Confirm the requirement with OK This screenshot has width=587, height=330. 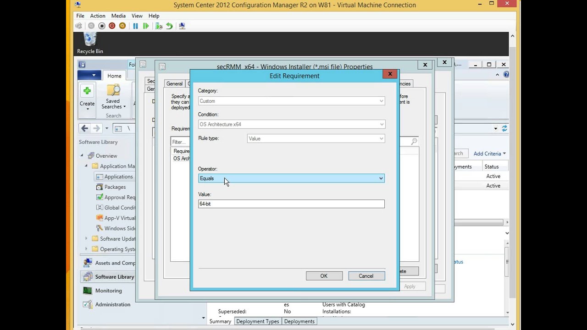pos(324,276)
